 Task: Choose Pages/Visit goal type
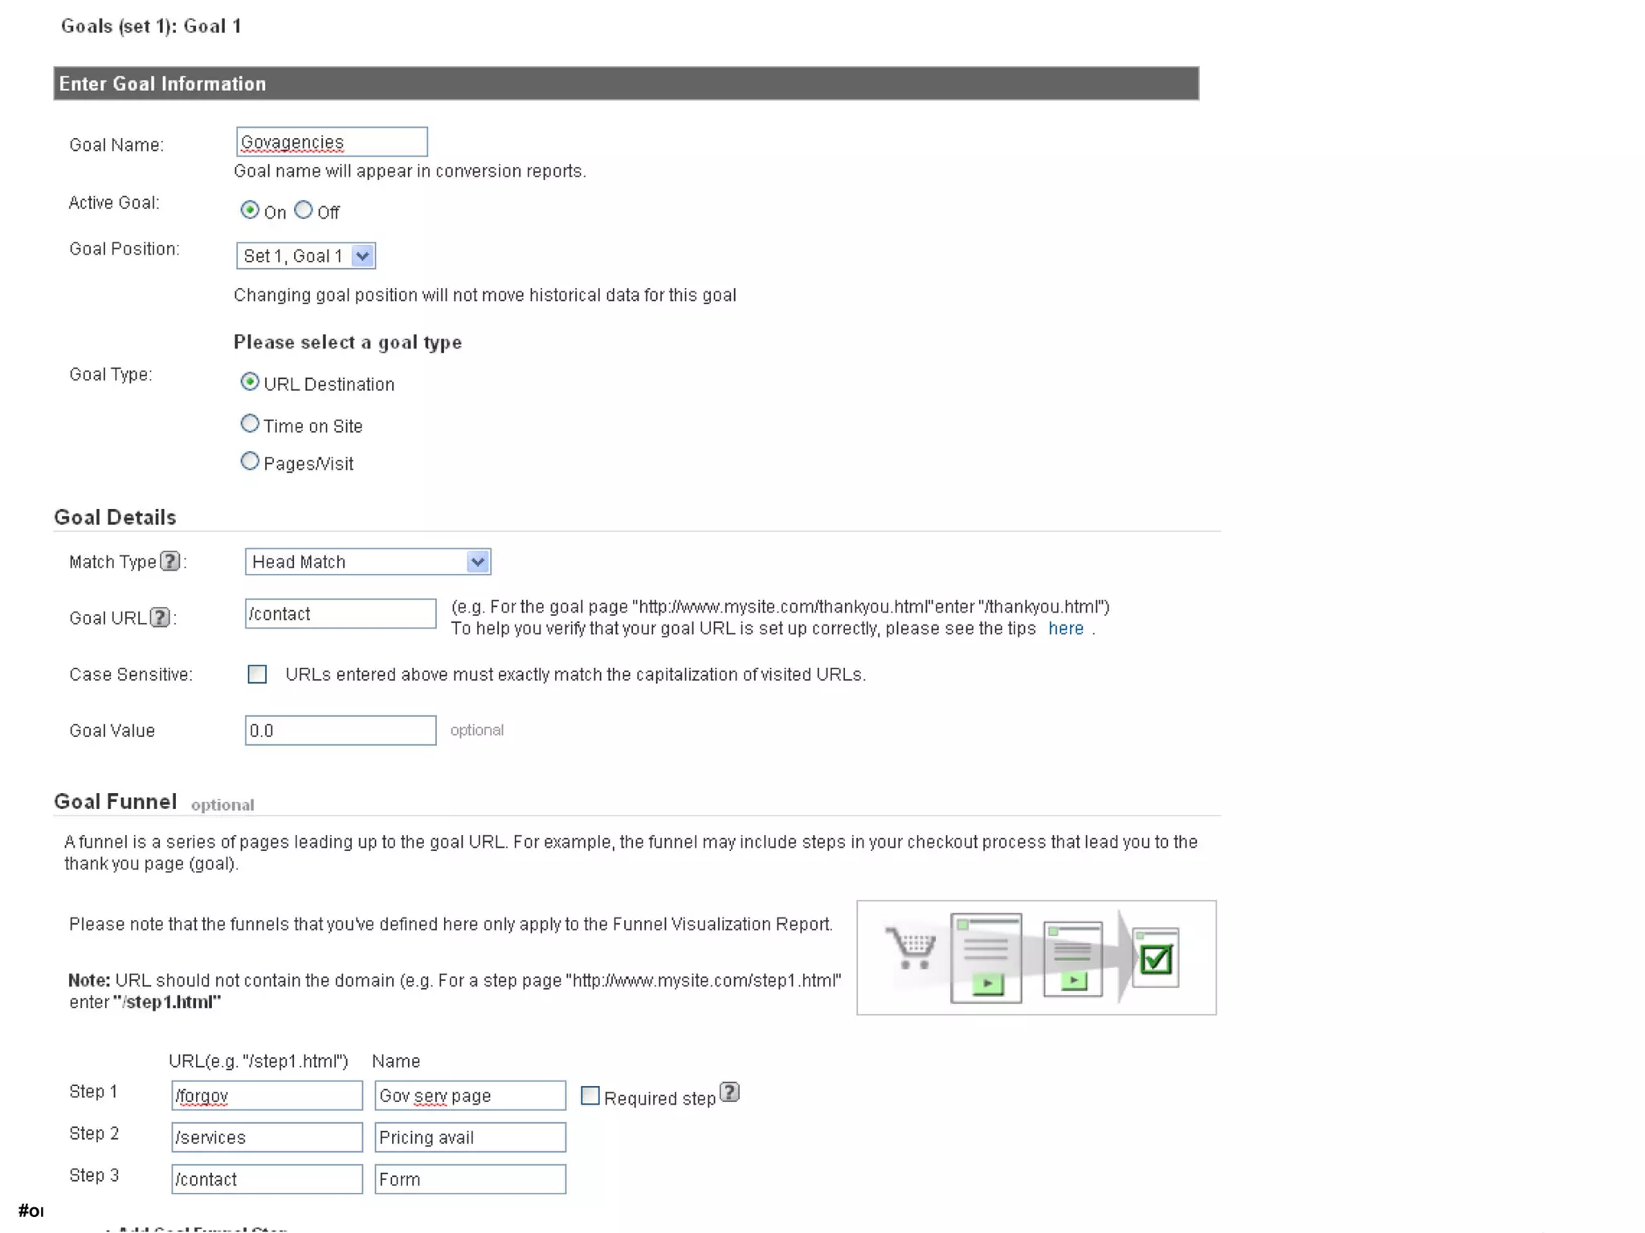pyautogui.click(x=250, y=462)
